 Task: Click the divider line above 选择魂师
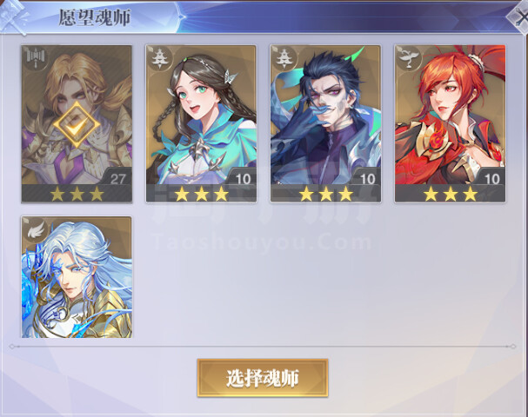[x=263, y=346]
